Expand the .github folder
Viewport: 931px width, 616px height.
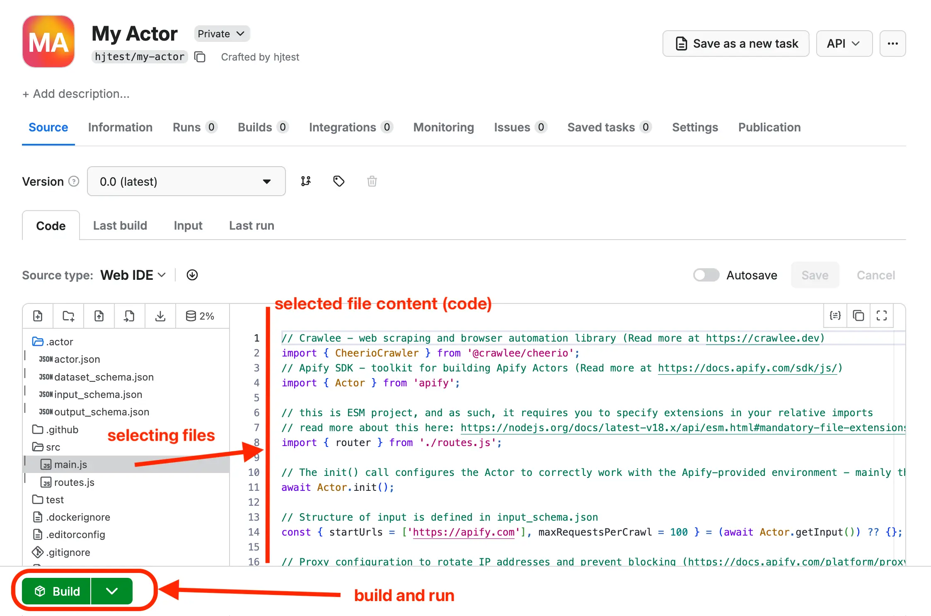tap(55, 429)
